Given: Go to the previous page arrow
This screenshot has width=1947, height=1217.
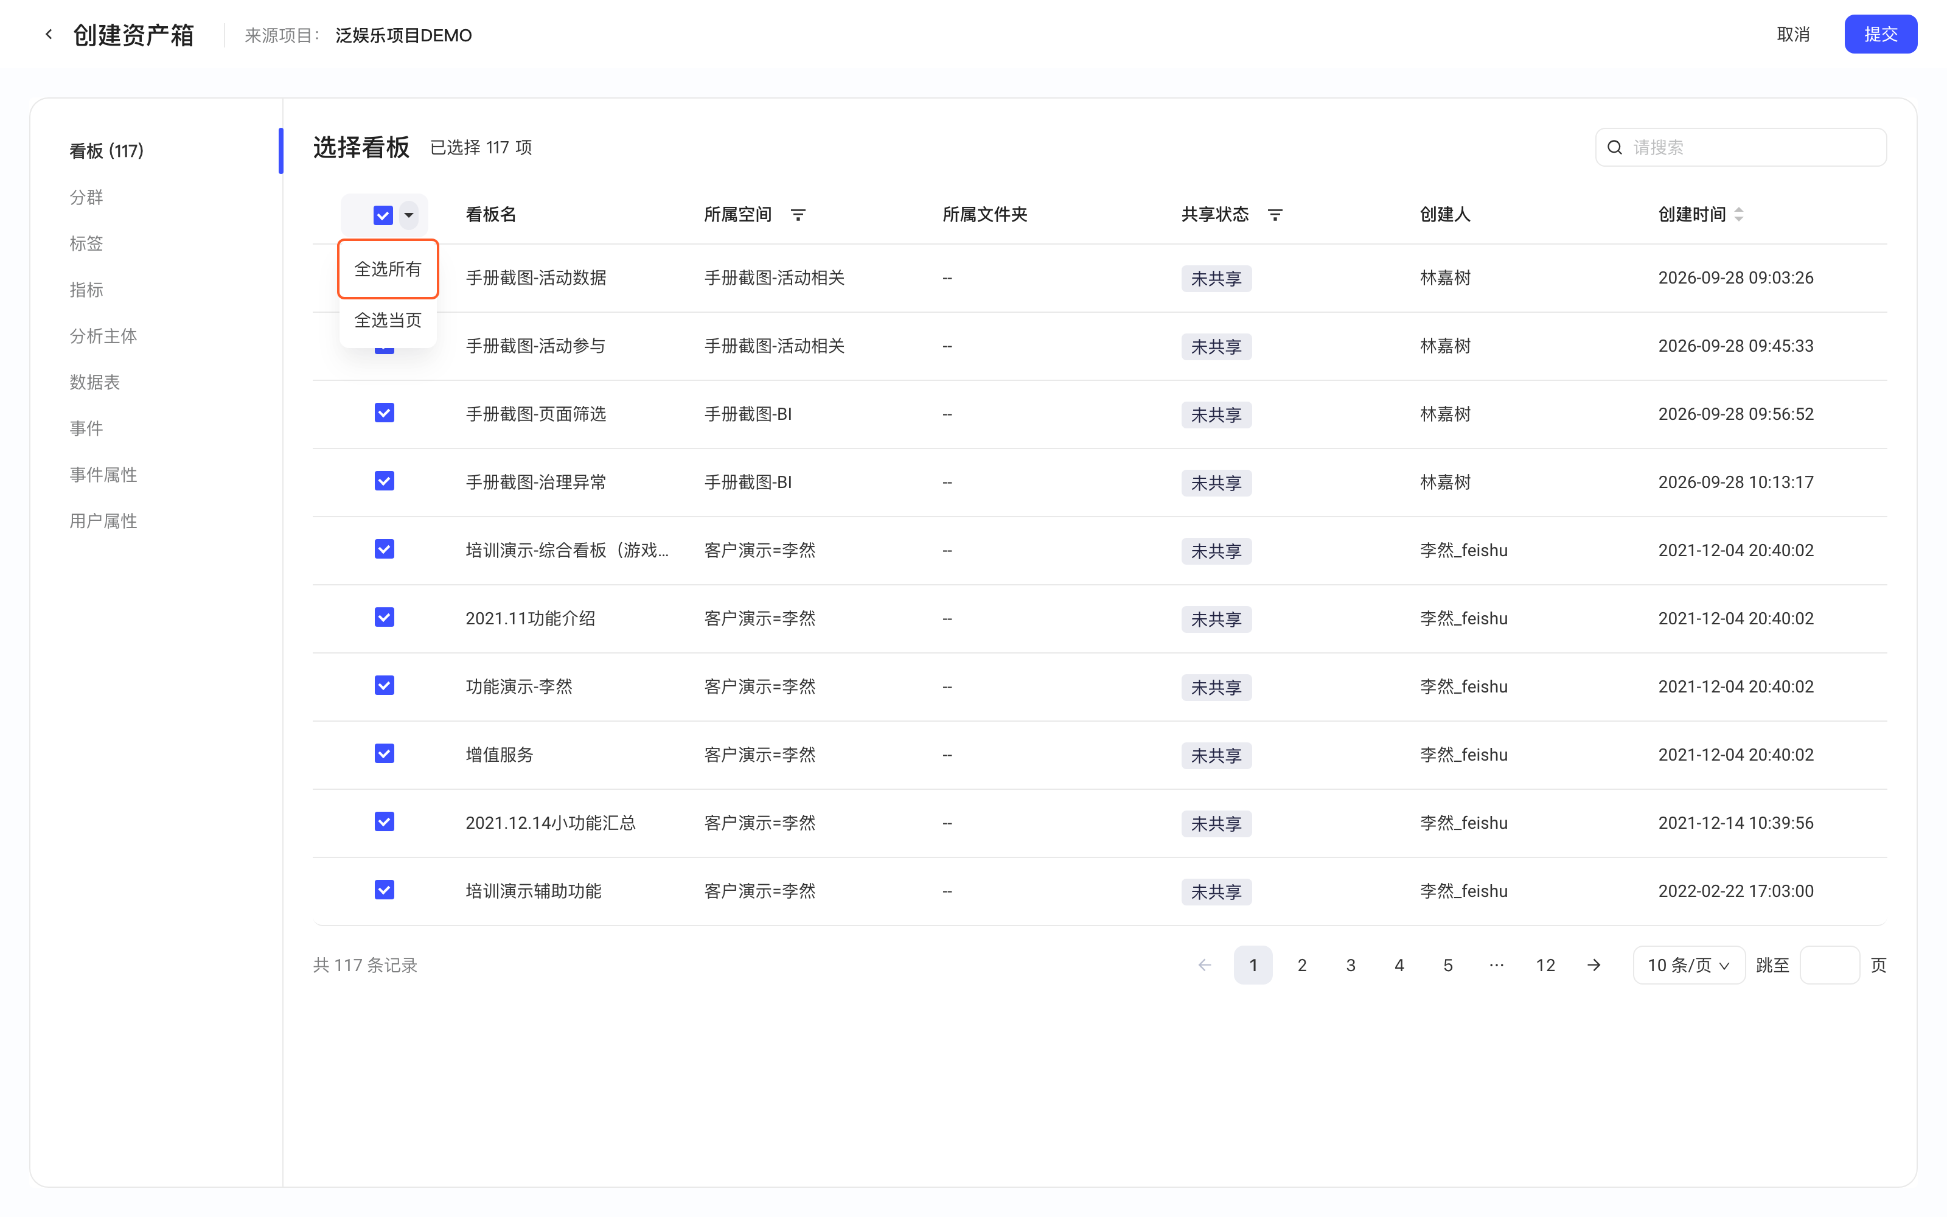Looking at the screenshot, I should pyautogui.click(x=1205, y=965).
